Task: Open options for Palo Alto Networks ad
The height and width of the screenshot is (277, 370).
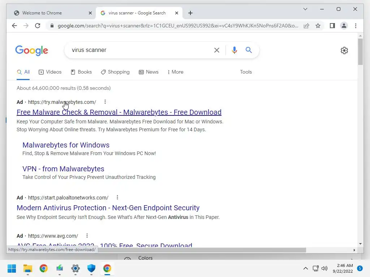Action: (117, 197)
